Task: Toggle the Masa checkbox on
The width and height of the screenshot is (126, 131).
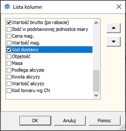Action: click(9, 63)
